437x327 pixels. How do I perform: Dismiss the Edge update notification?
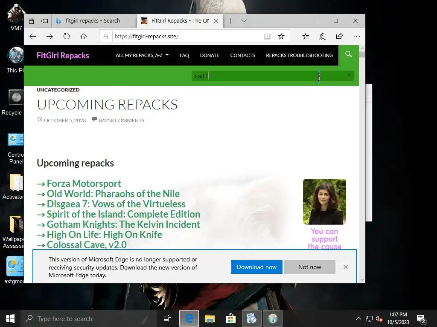(x=346, y=267)
